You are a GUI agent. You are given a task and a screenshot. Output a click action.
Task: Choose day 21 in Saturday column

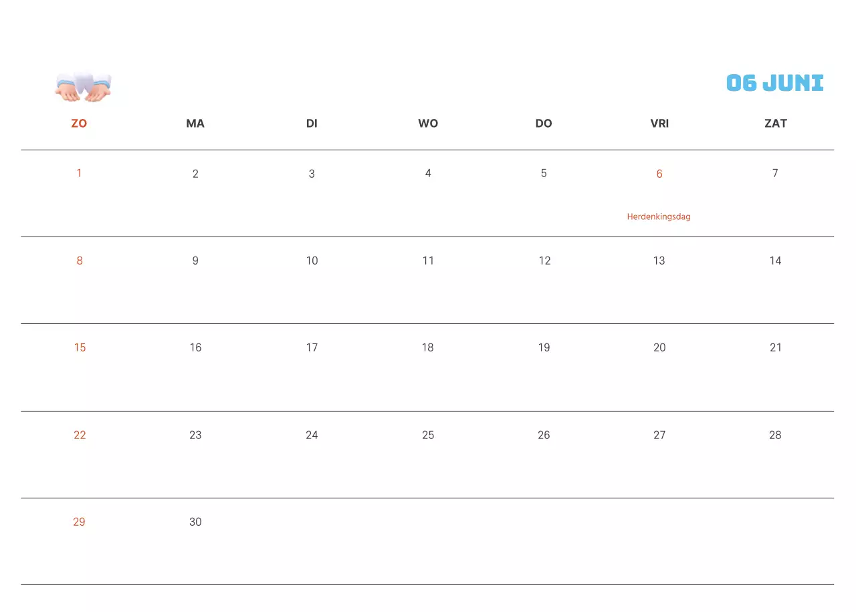click(775, 347)
